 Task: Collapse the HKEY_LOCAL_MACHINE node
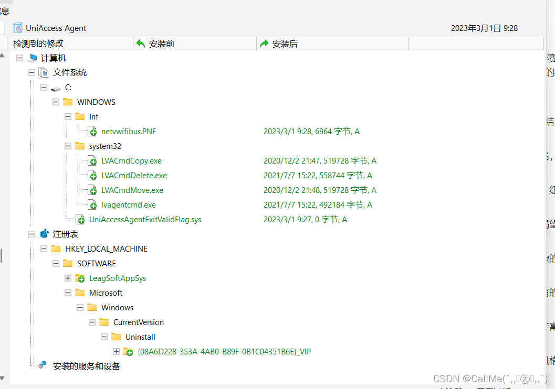pyautogui.click(x=44, y=248)
